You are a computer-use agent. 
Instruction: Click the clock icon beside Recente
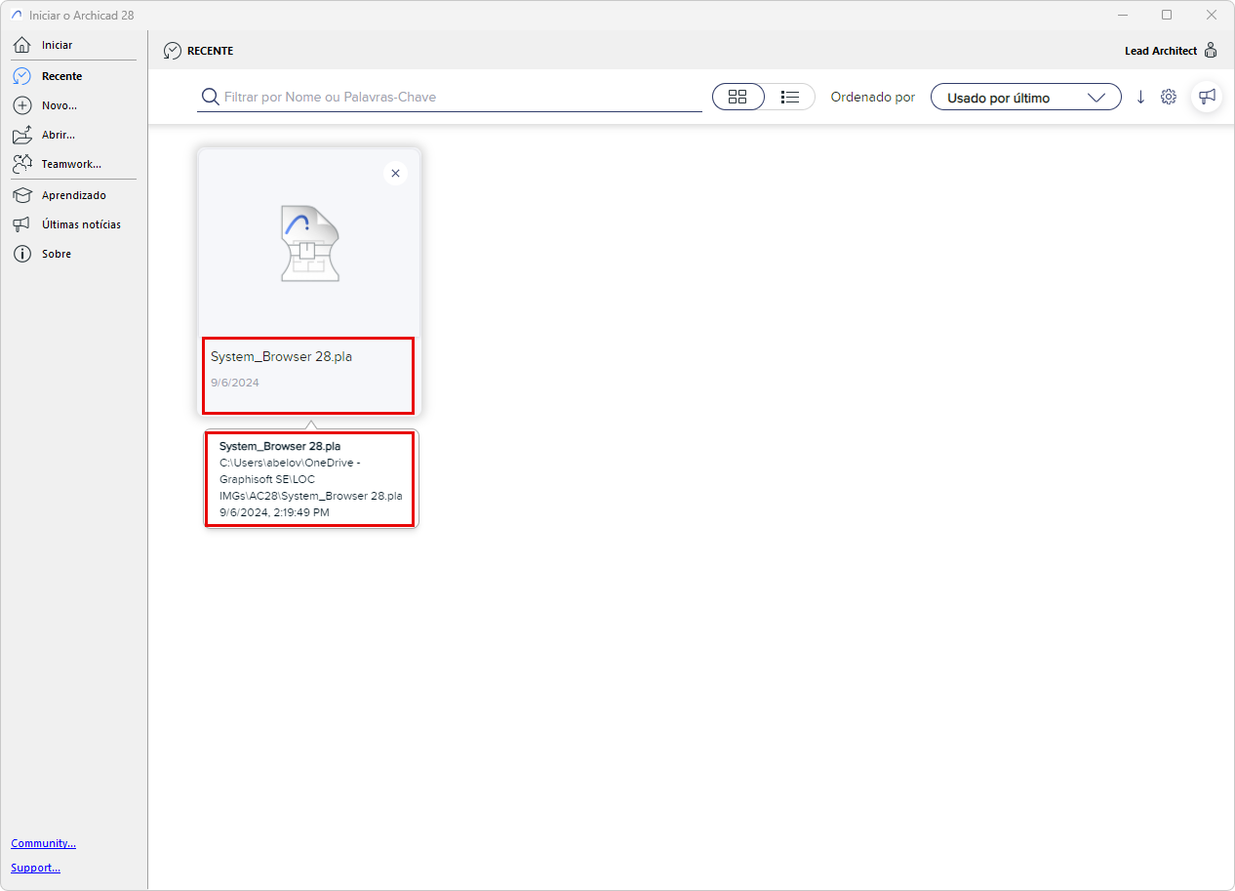tap(22, 76)
